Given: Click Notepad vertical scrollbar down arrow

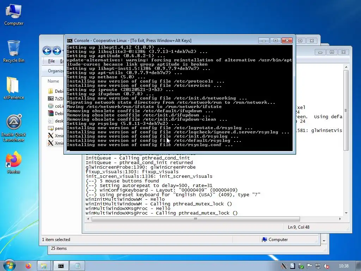Looking at the screenshot, I should pos(346,213).
